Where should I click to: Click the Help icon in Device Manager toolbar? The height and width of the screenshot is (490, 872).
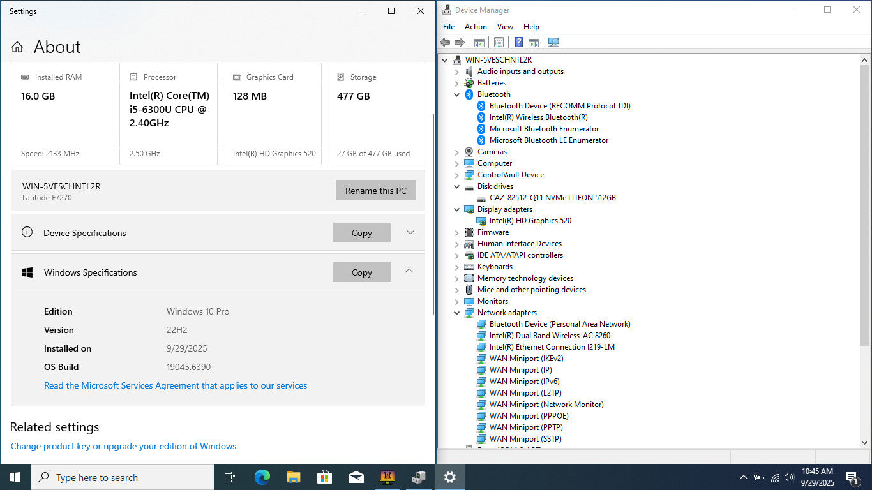click(x=518, y=42)
